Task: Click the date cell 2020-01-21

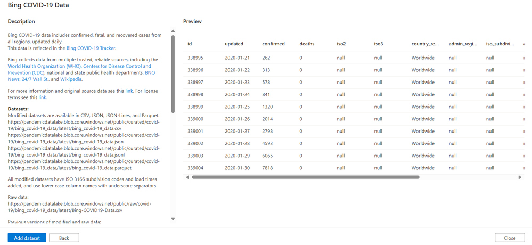Action: tap(237, 58)
